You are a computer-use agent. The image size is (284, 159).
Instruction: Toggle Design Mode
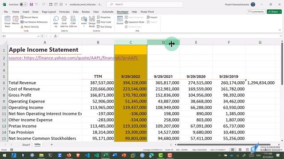(92, 22)
